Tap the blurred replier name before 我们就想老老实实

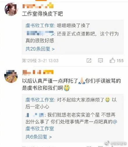tap(35, 115)
